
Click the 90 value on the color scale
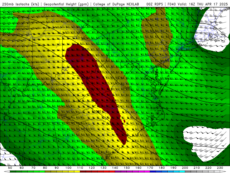tap(57, 168)
